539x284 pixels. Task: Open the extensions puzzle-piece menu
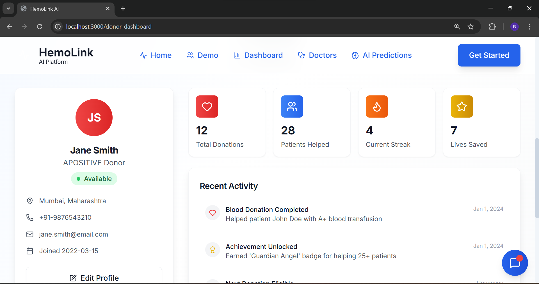492,27
